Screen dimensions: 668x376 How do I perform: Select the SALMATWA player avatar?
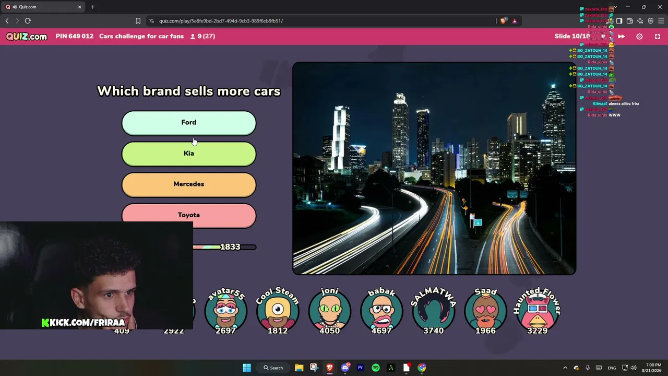tap(434, 311)
